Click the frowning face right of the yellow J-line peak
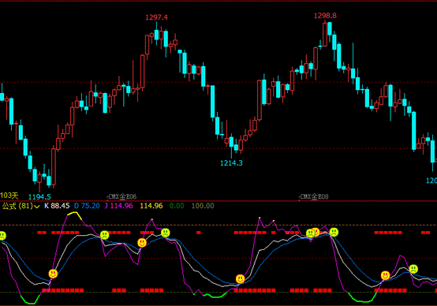 (x=104, y=235)
